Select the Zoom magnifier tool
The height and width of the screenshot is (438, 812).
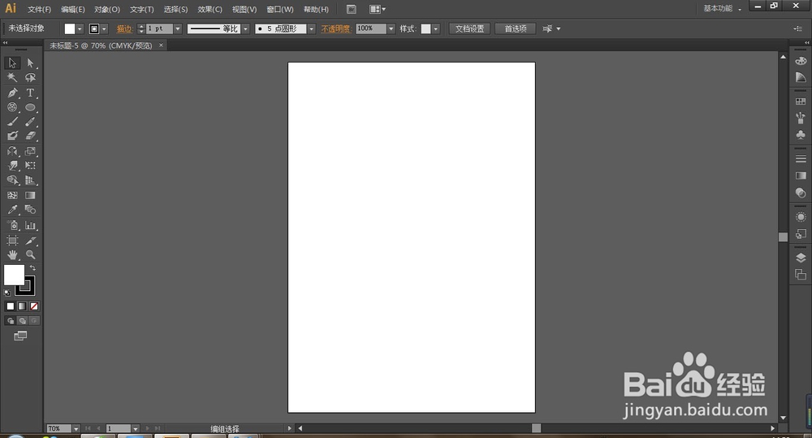(30, 254)
